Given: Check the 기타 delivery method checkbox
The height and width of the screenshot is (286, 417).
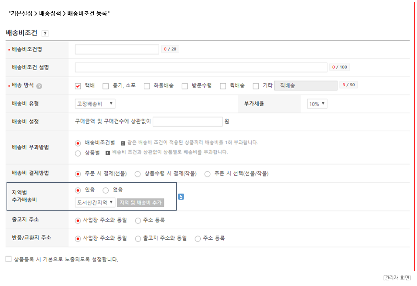Looking at the screenshot, I should click(256, 86).
